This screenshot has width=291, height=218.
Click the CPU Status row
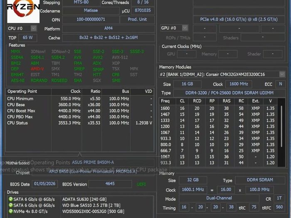tap(80, 123)
